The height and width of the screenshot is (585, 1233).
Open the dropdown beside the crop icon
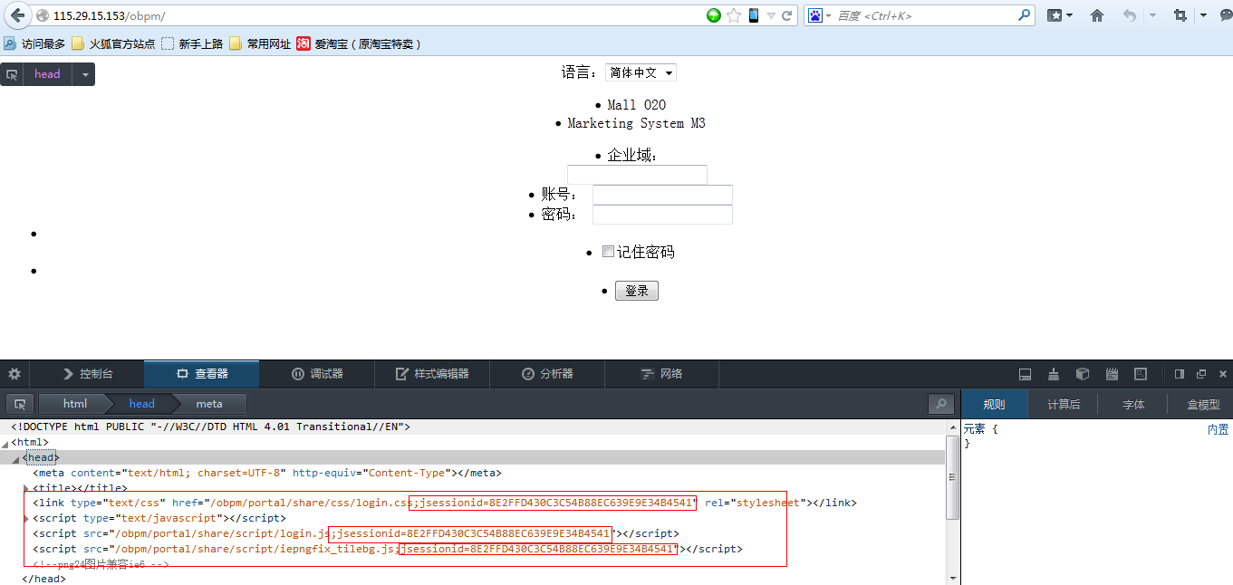pyautogui.click(x=1203, y=15)
